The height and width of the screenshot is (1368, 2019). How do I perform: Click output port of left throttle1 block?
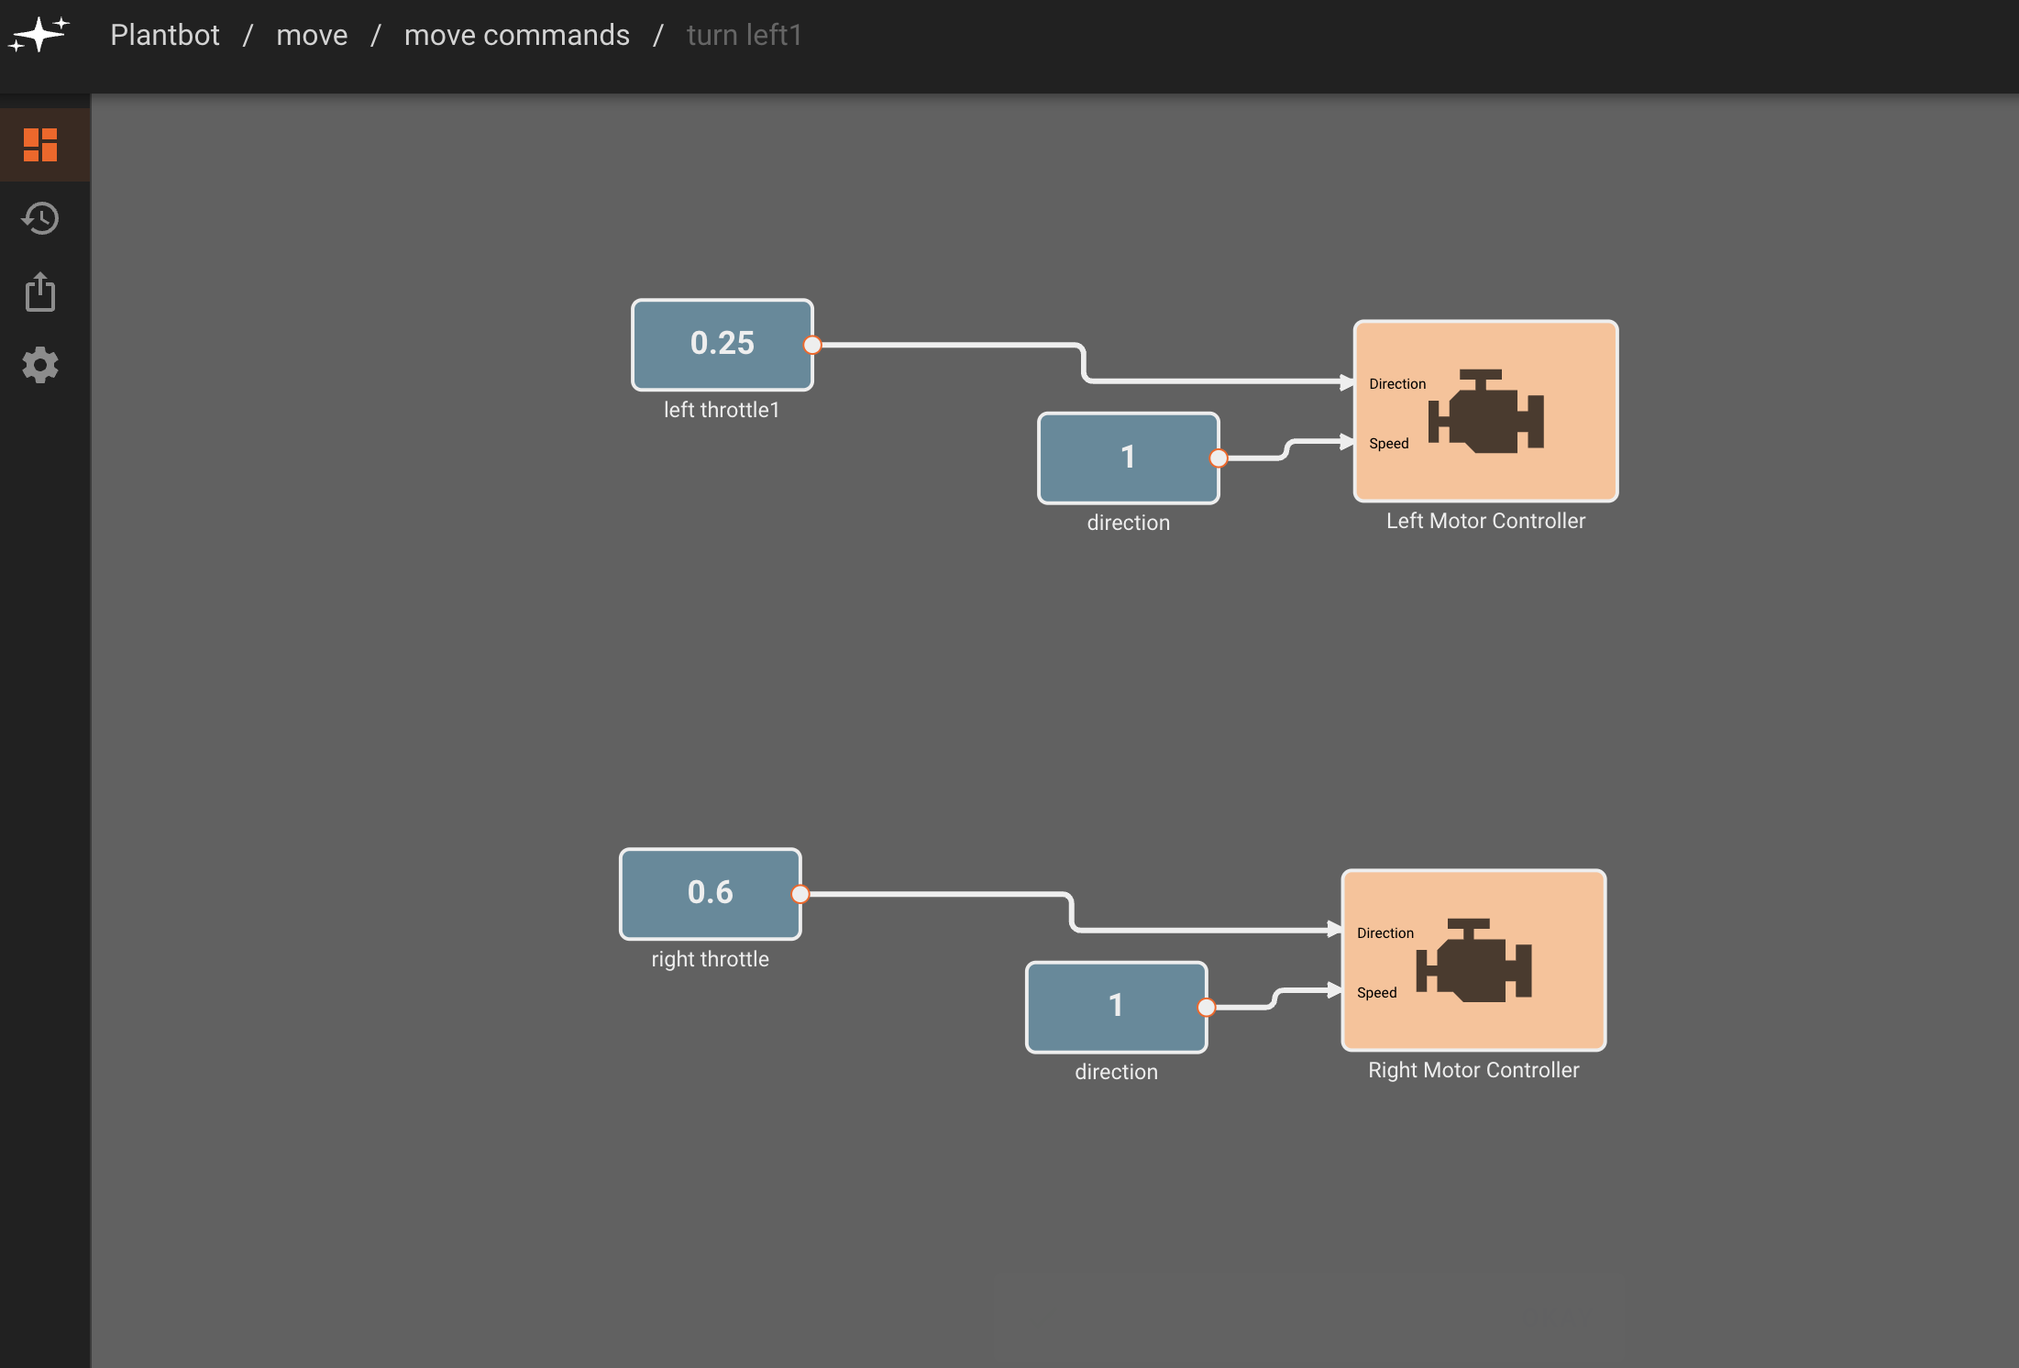click(812, 346)
